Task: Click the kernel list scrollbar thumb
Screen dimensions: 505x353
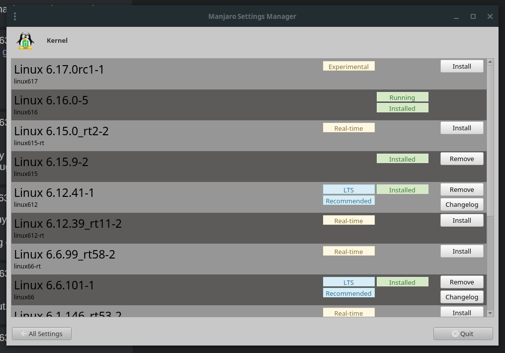Action: 490,140
